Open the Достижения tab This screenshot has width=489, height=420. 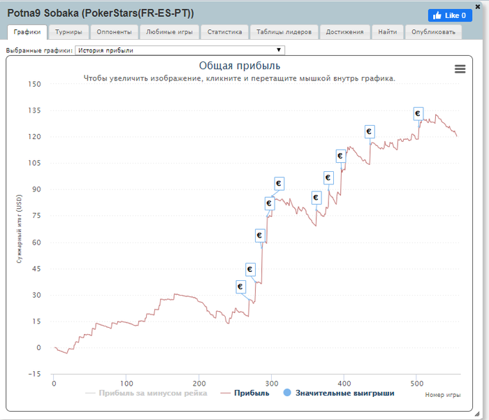tap(344, 31)
